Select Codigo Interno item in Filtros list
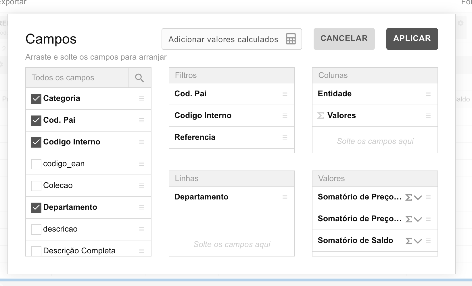The width and height of the screenshot is (472, 286). (203, 115)
